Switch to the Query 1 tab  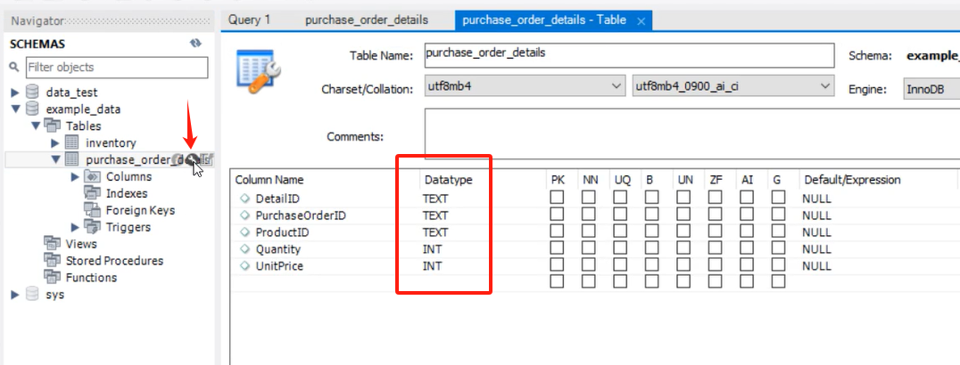(249, 20)
